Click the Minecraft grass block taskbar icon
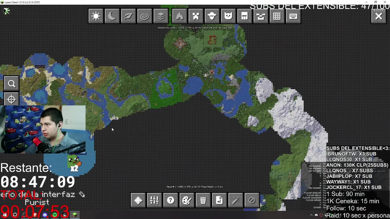The height and width of the screenshot is (219, 390). pos(75,215)
